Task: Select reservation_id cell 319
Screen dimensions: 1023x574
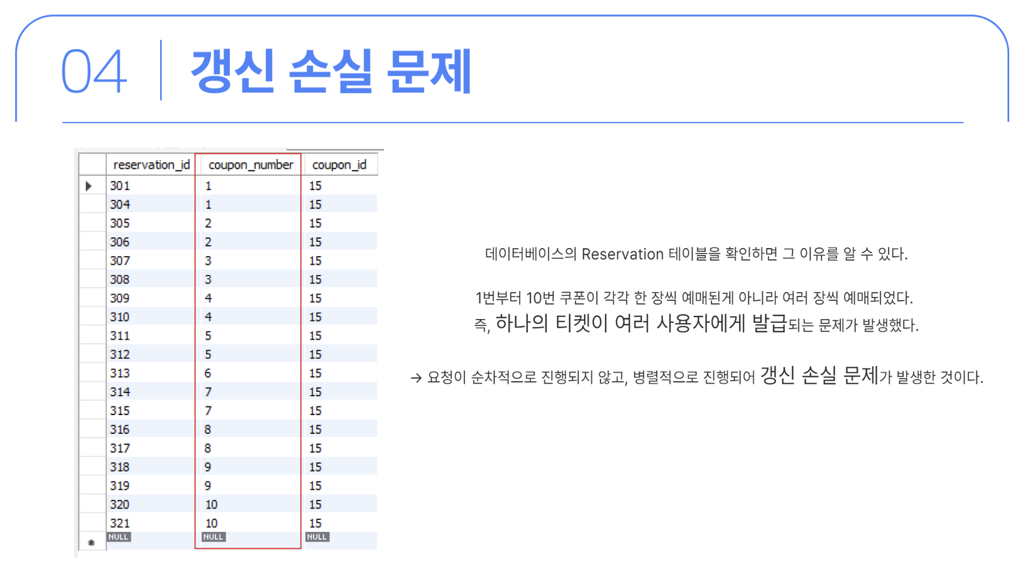Action: [x=119, y=486]
